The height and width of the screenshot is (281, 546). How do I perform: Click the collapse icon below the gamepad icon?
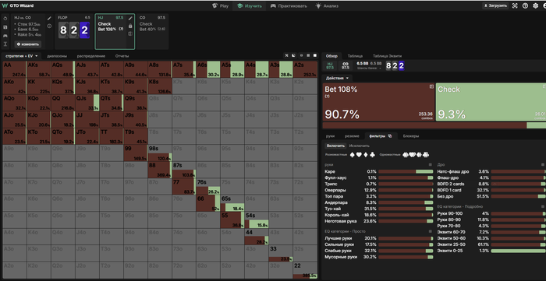5,44
